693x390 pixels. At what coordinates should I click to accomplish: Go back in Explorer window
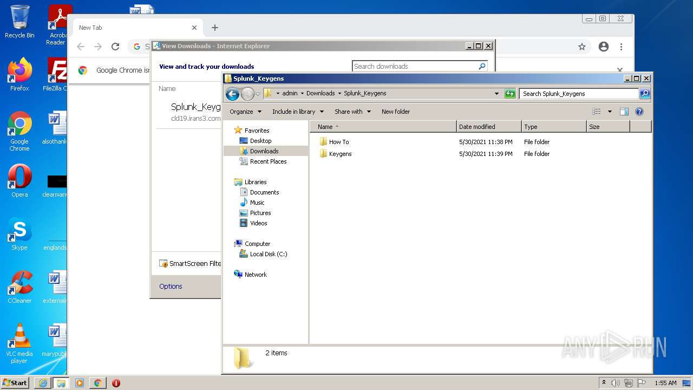click(x=232, y=94)
